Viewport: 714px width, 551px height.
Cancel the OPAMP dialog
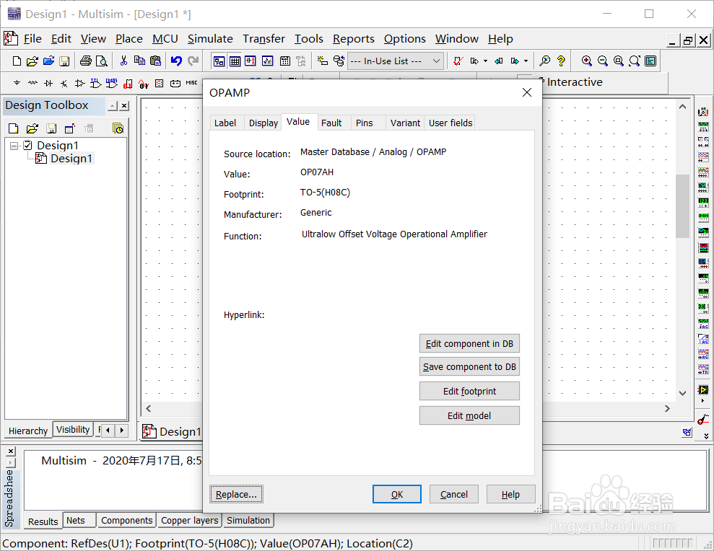point(453,494)
